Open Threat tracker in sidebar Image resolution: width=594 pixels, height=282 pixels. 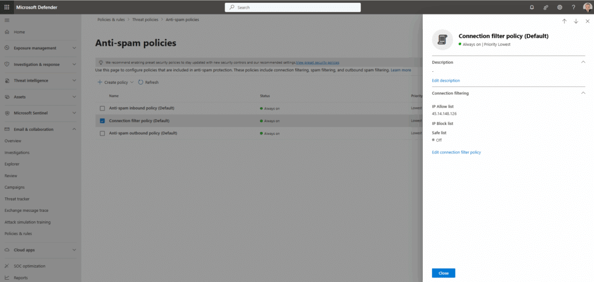[x=17, y=199]
